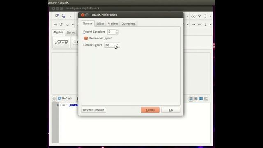Expand the arrows symbols dropdown
Image resolution: width=263 pixels, height=148 pixels.
(210, 25)
